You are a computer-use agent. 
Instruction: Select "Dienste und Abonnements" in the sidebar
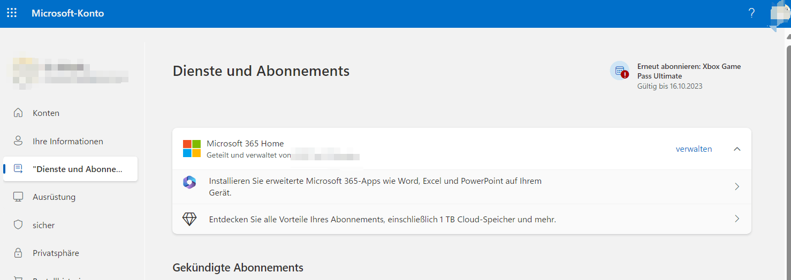click(x=77, y=169)
